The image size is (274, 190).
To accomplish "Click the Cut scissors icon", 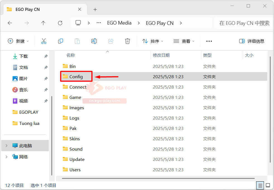I will [44, 41].
